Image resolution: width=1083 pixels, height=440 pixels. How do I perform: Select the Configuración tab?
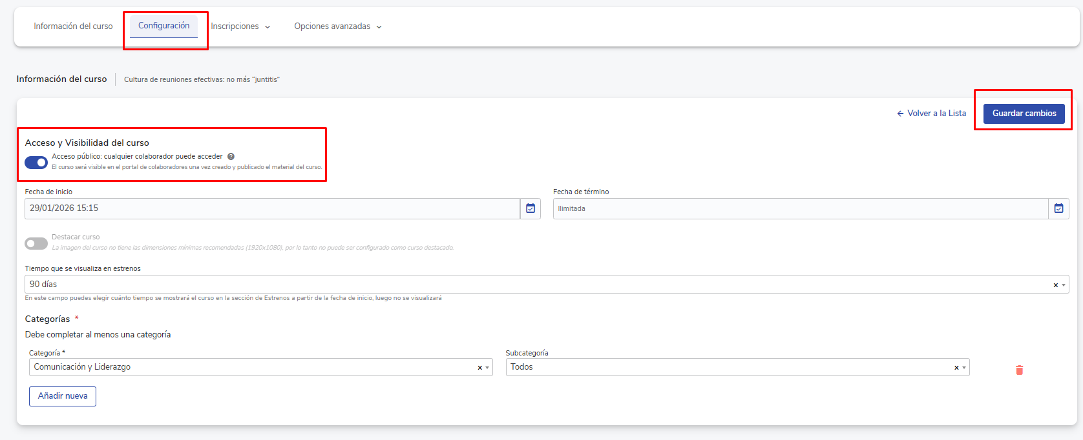[163, 26]
